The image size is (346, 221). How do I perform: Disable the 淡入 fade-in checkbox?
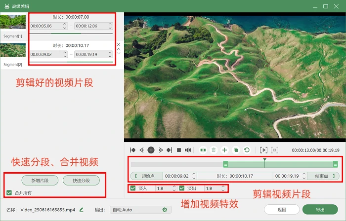pos(133,188)
